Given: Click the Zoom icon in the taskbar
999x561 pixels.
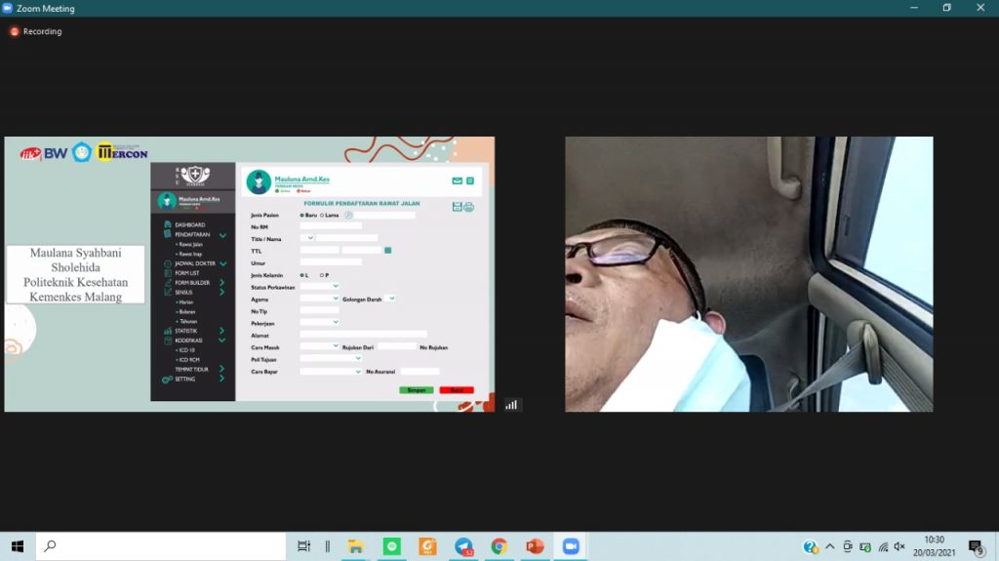Looking at the screenshot, I should click(x=571, y=546).
